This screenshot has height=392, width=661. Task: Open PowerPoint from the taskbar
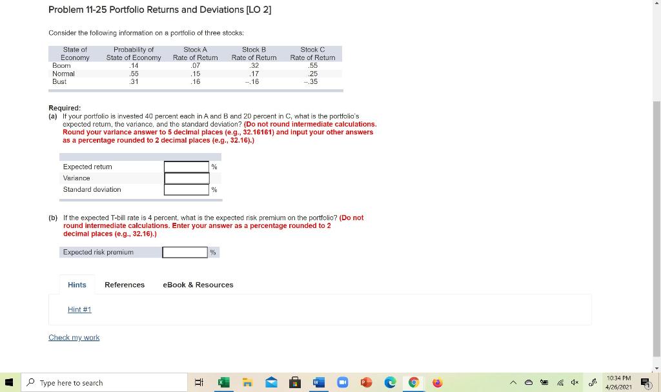click(x=366, y=382)
